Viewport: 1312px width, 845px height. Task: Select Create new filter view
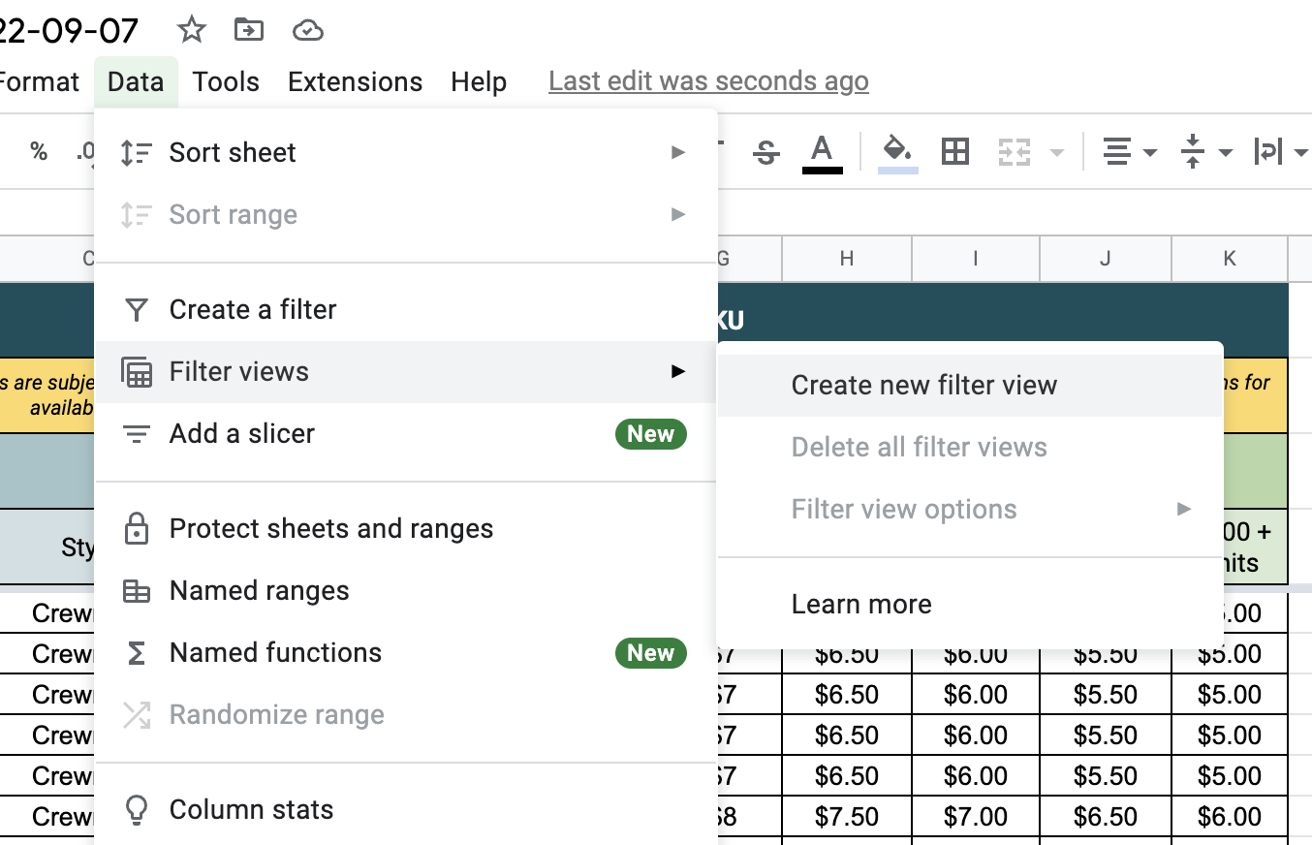pyautogui.click(x=923, y=385)
